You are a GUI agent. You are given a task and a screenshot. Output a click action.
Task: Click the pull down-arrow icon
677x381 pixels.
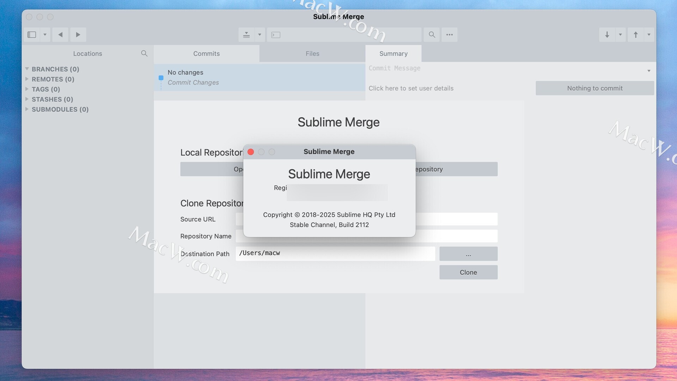607,35
